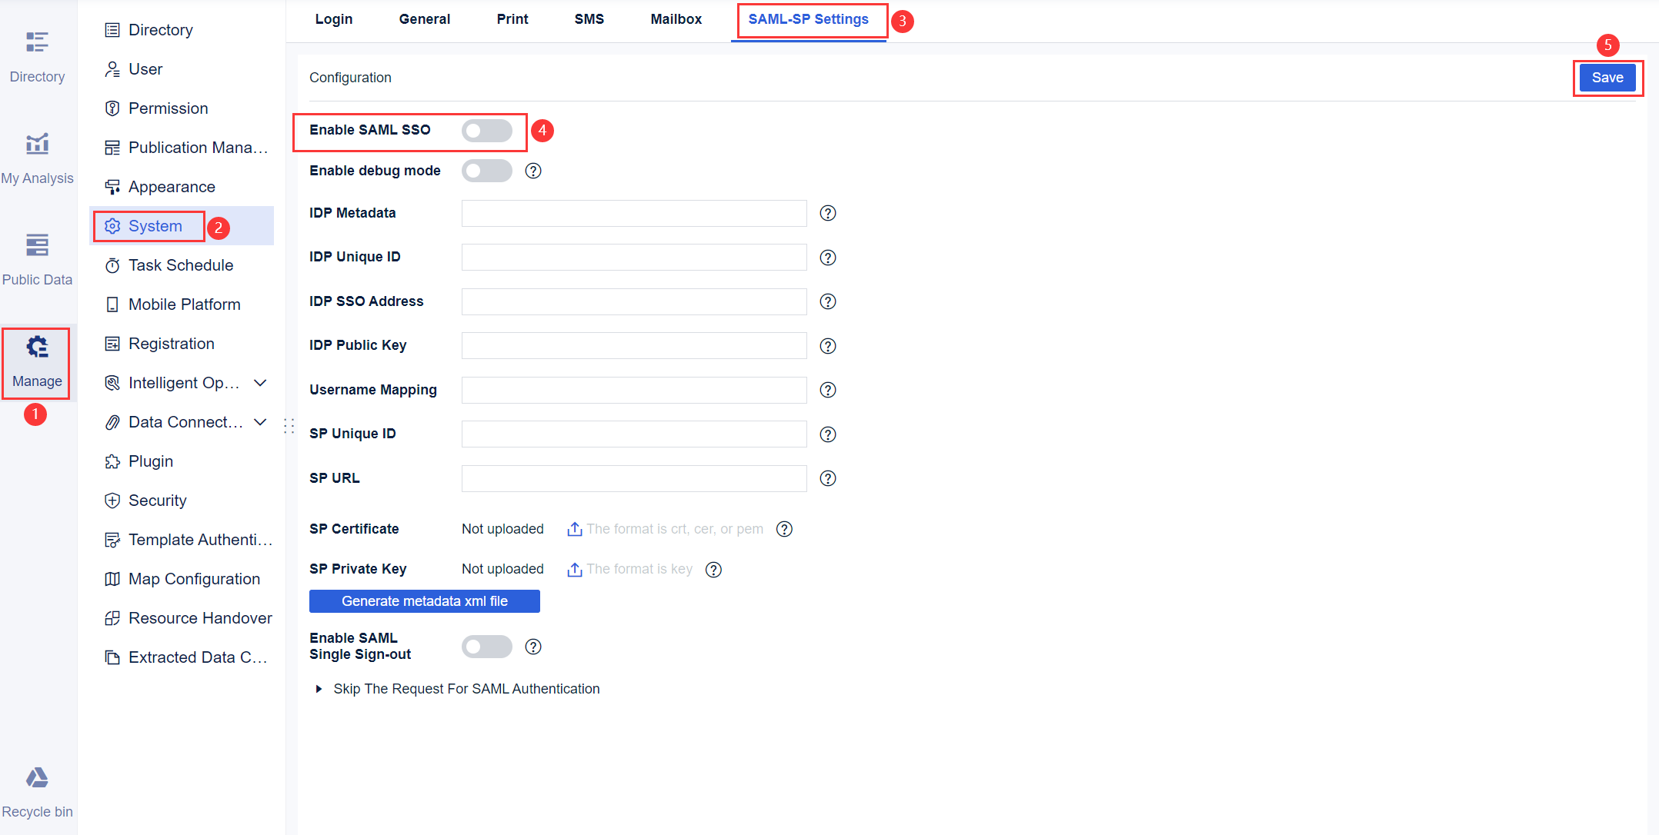The image size is (1659, 835).
Task: Enable the SAML SSO toggle
Action: pos(486,130)
